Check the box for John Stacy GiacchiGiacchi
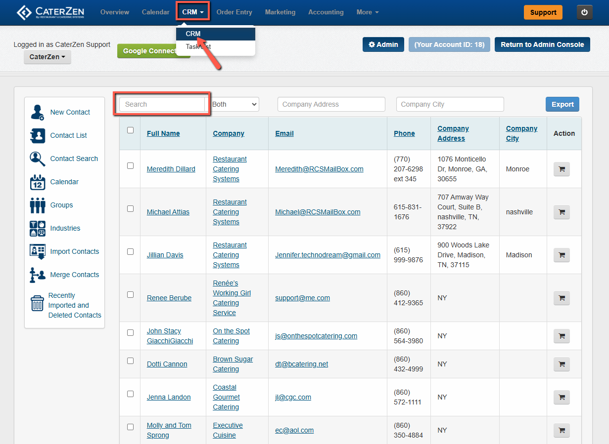The image size is (609, 444). pyautogui.click(x=130, y=333)
